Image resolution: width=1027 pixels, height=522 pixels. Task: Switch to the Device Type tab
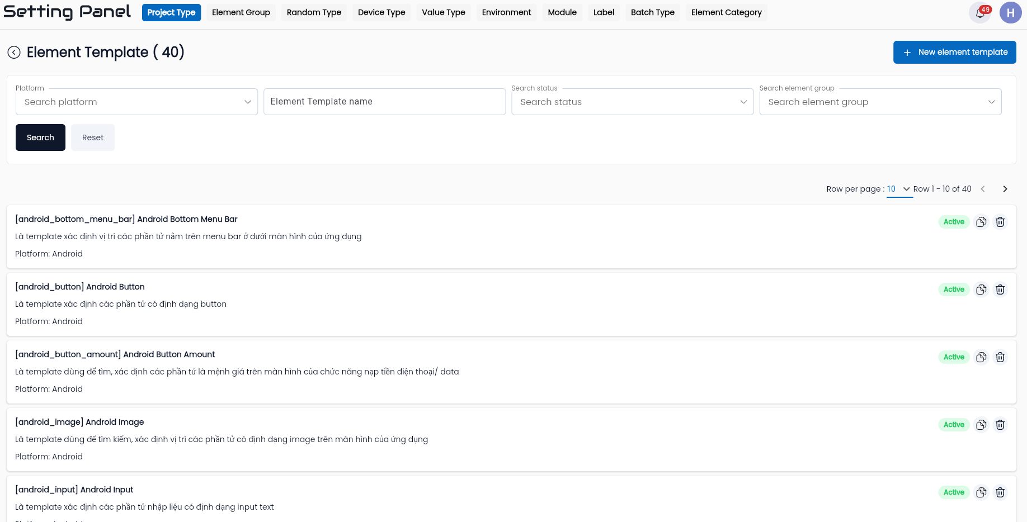pos(381,12)
